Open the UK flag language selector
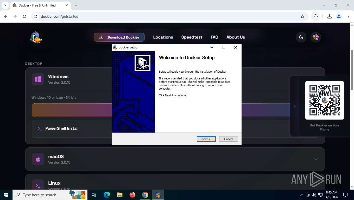 (316, 37)
